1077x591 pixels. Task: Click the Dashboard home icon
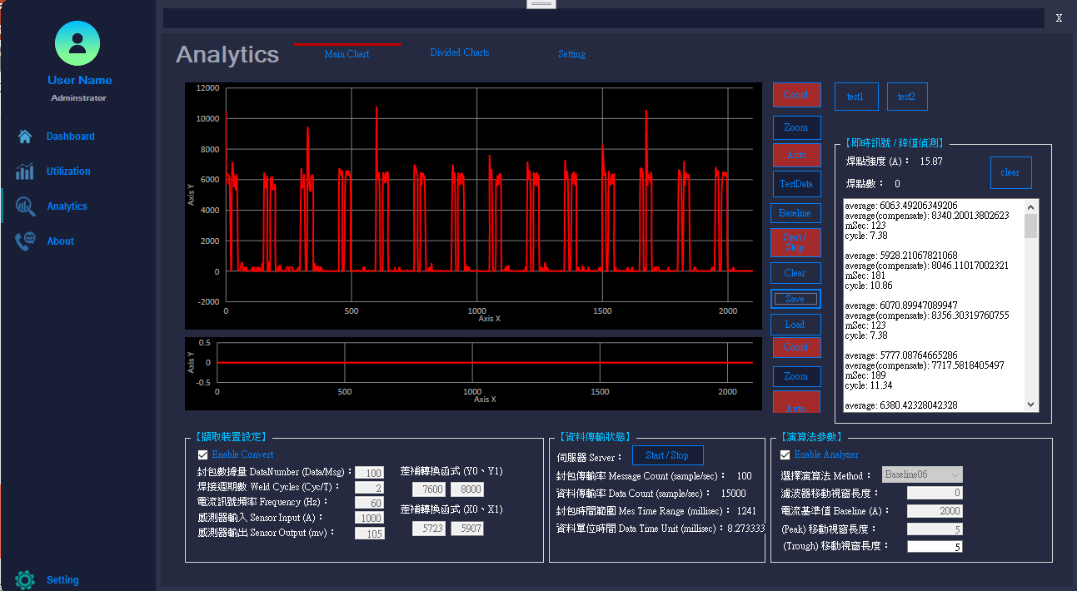click(25, 137)
